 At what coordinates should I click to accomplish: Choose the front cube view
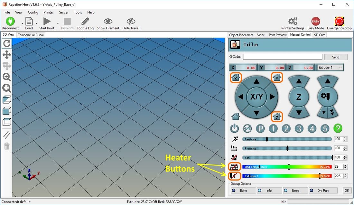pos(7,111)
